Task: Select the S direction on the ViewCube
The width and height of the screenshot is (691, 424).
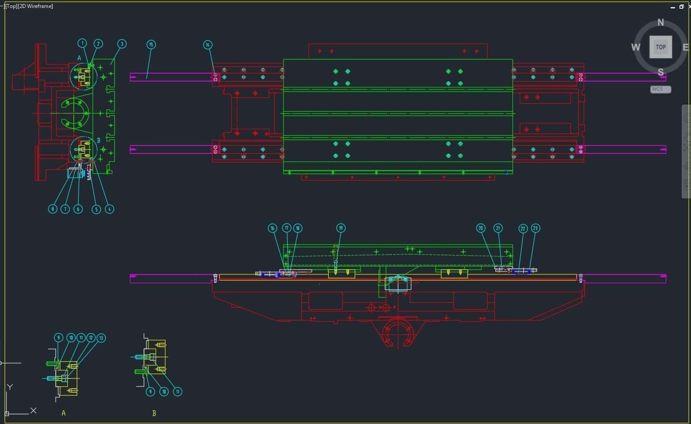Action: pos(660,72)
